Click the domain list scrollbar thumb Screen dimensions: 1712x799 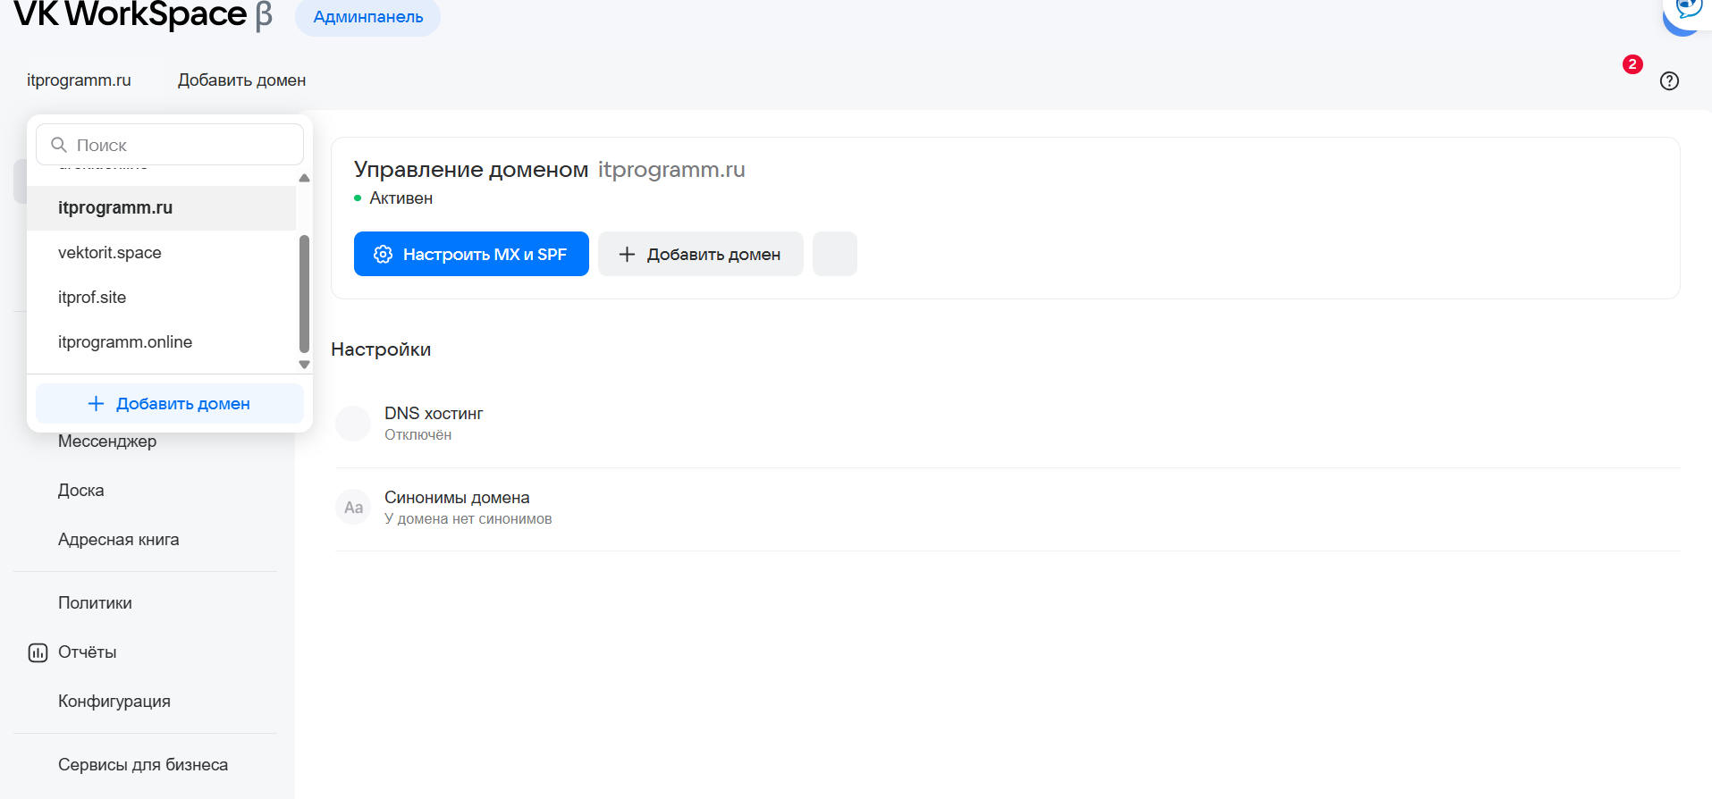tap(304, 294)
